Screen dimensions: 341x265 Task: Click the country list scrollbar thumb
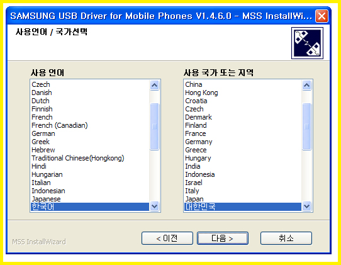click(306, 127)
